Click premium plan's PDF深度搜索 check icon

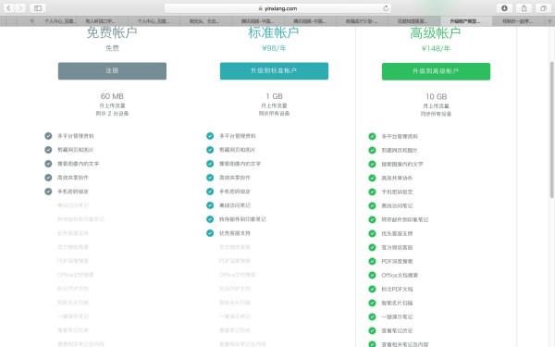[372, 261]
